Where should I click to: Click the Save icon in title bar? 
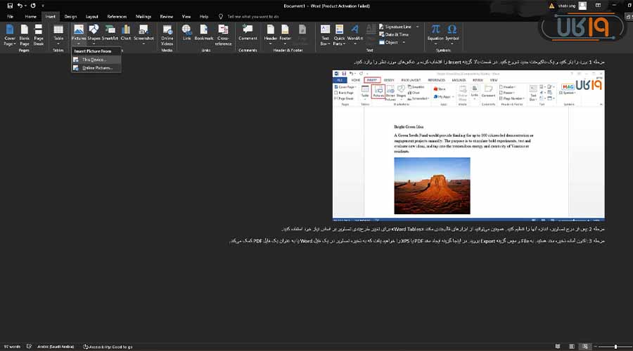pyautogui.click(x=10, y=6)
